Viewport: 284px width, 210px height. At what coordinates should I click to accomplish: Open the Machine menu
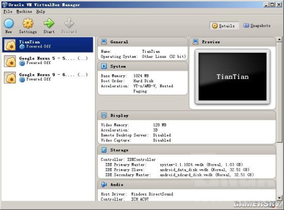pos(24,11)
